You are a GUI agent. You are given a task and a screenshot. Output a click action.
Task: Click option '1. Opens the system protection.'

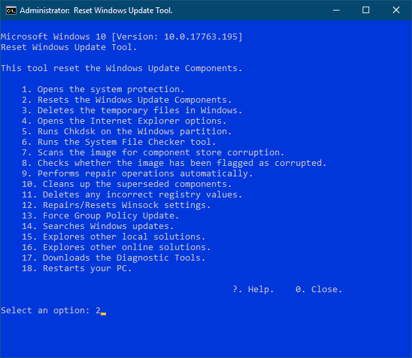click(103, 89)
